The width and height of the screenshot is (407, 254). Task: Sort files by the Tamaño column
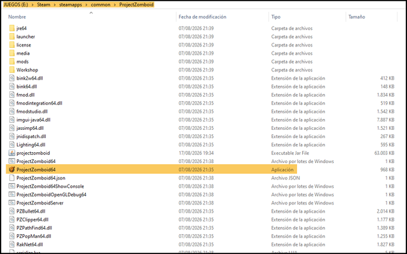[357, 17]
